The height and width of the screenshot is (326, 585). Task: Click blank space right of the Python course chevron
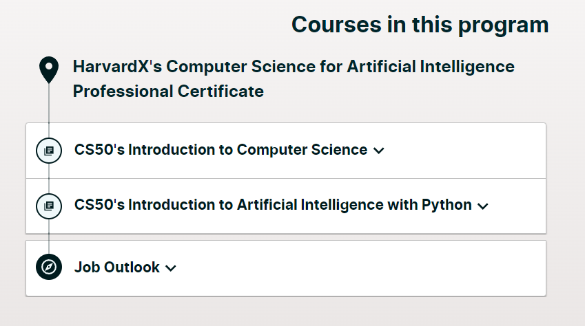(517, 206)
